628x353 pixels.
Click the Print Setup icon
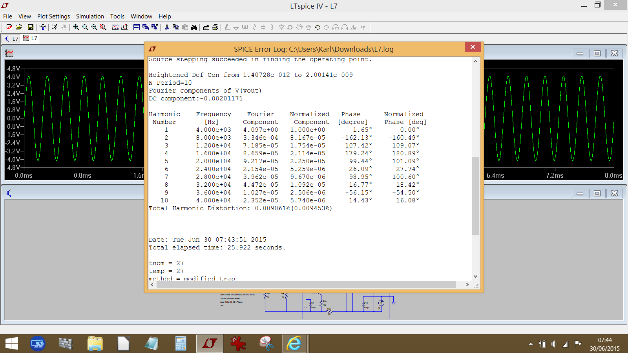pos(206,27)
